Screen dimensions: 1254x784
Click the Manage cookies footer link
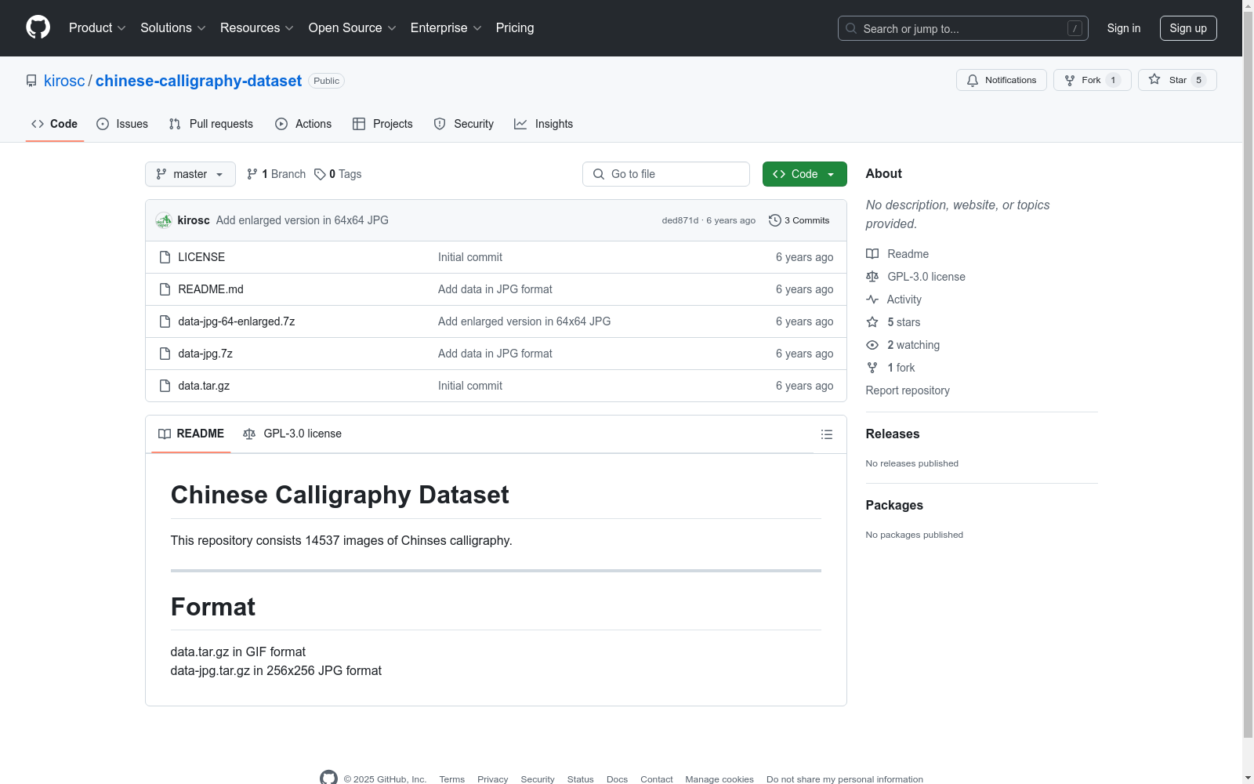pos(719,779)
